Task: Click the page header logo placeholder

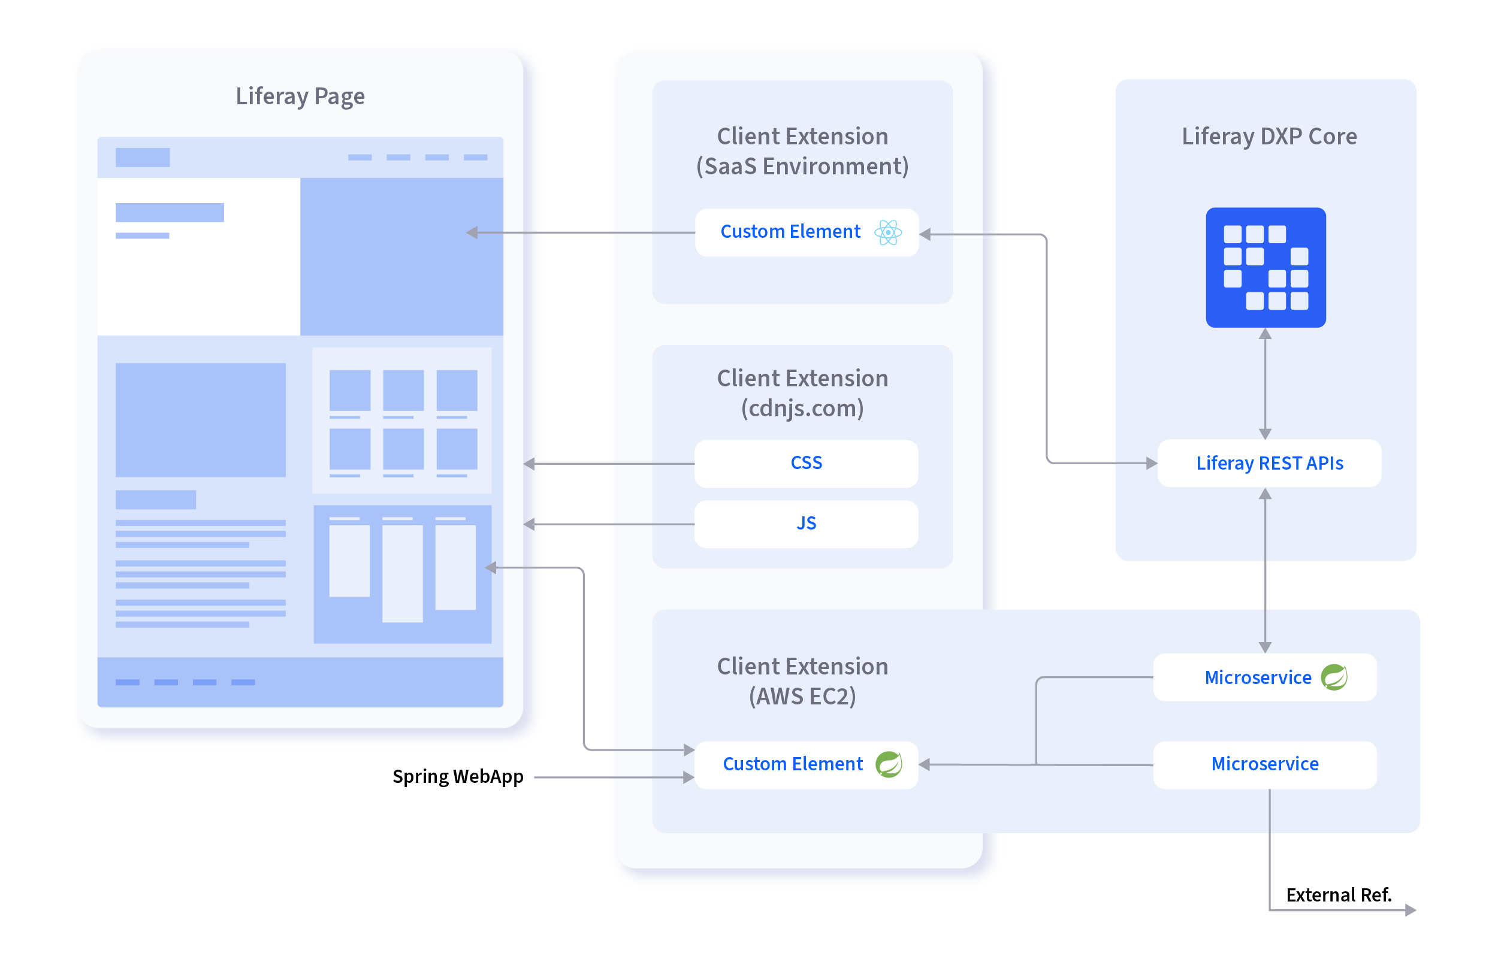Action: pos(143,158)
